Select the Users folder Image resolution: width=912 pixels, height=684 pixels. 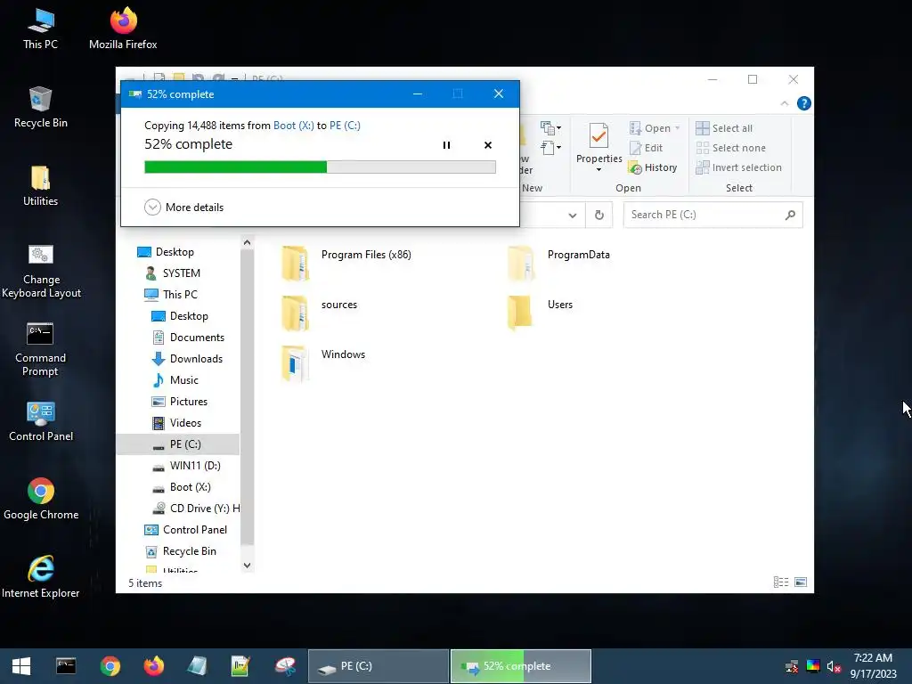540,313
